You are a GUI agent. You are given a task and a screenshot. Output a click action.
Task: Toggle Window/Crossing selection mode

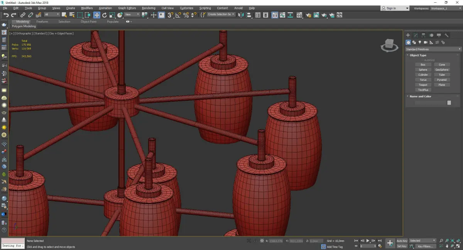88,15
